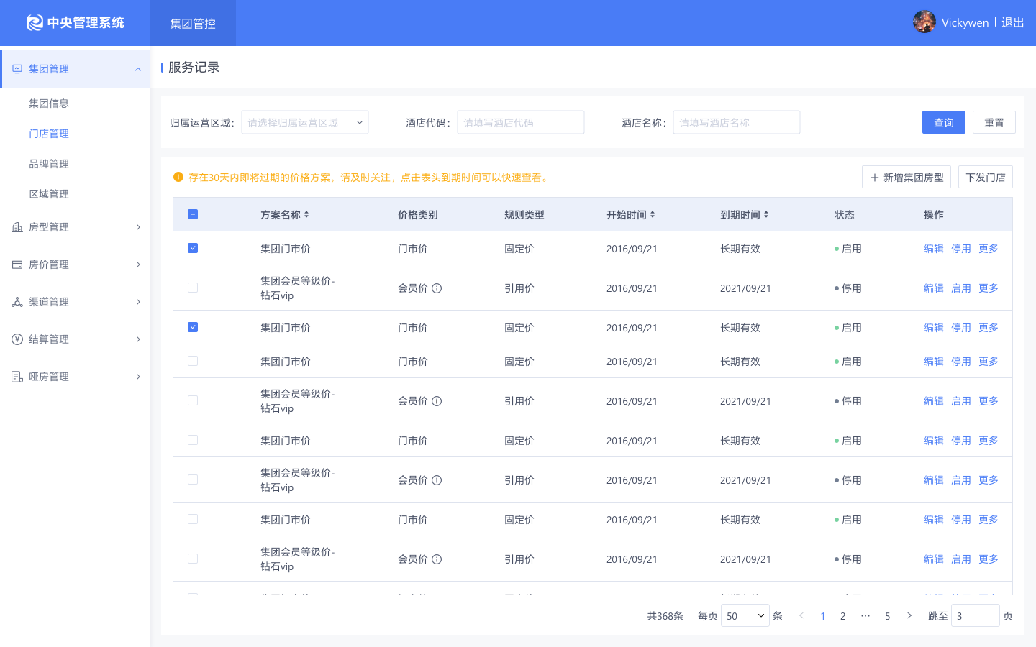The image size is (1036, 647).
Task: Go to page 5
Action: coord(888,616)
